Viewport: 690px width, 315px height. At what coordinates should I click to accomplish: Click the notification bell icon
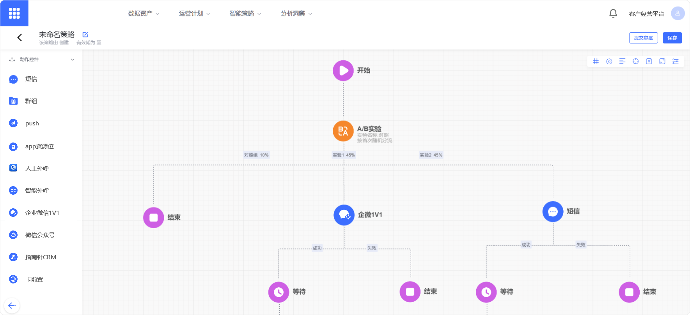[613, 13]
